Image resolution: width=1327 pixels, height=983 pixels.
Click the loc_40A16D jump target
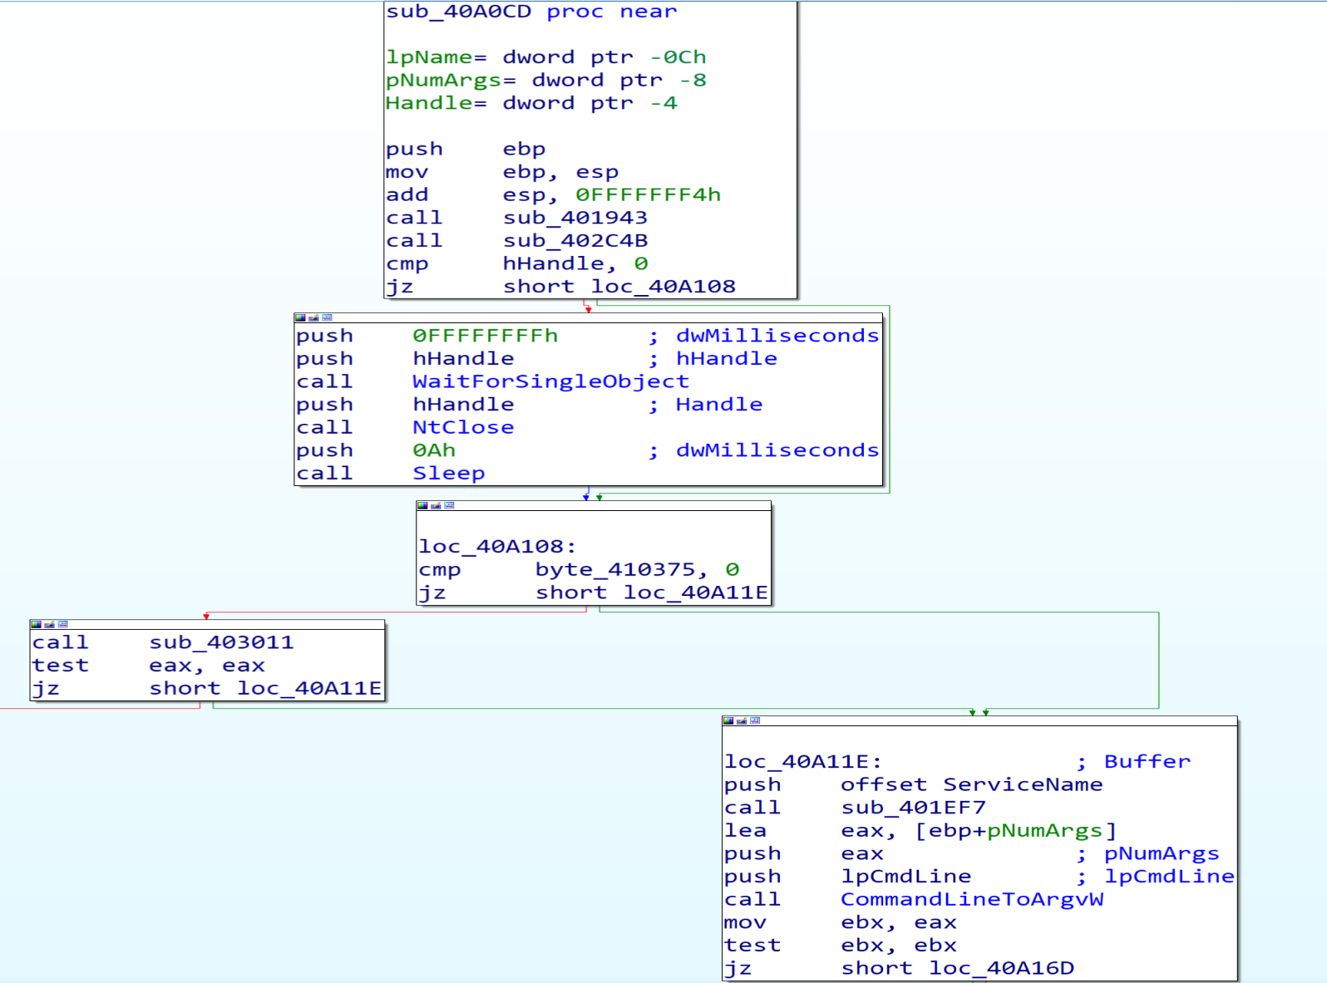[1001, 968]
